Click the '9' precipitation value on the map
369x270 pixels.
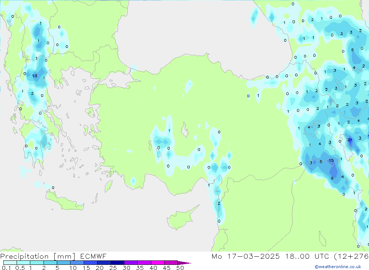pyautogui.click(x=332, y=178)
